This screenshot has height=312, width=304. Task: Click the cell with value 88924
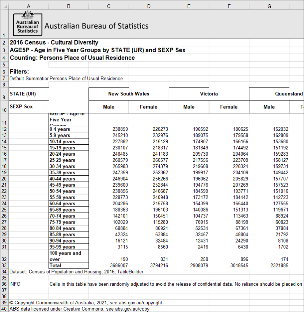(x=269, y=216)
